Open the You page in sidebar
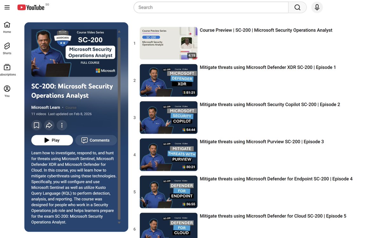 tap(7, 91)
